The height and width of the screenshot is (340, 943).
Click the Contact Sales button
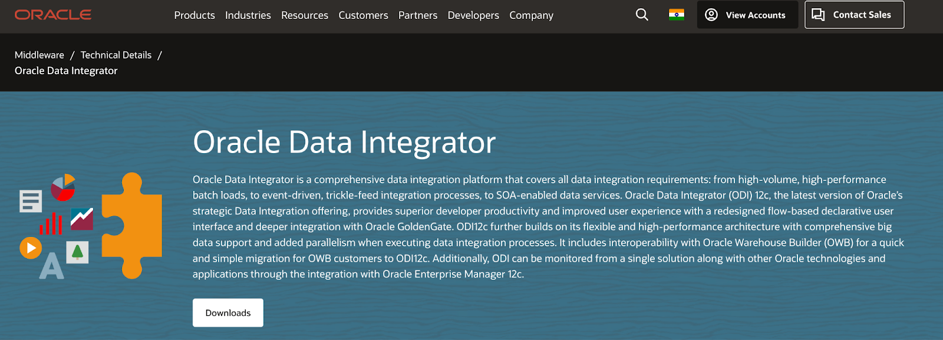(x=855, y=15)
